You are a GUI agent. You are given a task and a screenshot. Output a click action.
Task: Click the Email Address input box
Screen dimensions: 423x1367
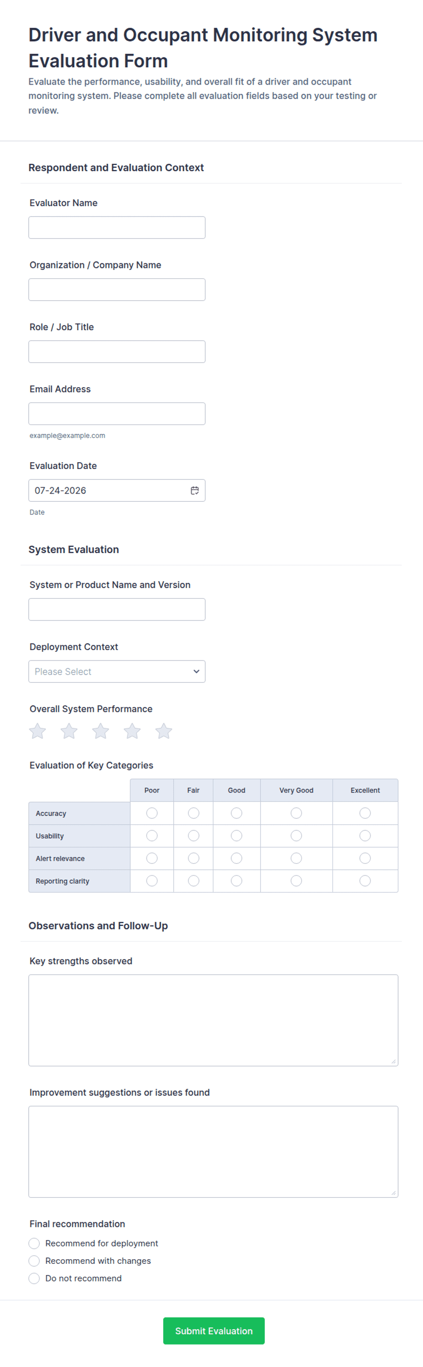(117, 414)
